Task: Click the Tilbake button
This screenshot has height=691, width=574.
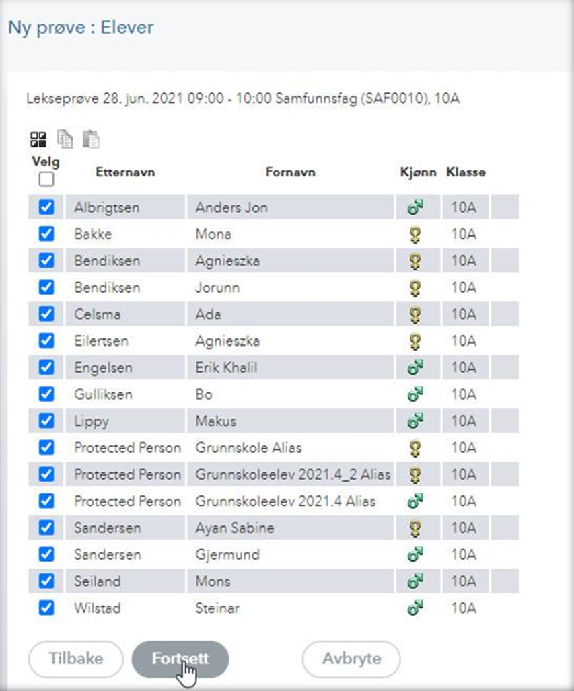Action: 75,659
